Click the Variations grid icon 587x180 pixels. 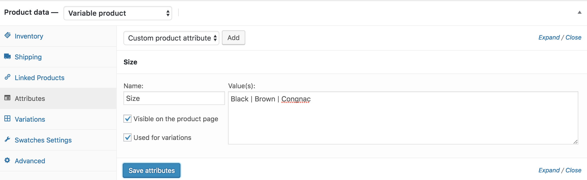point(7,118)
